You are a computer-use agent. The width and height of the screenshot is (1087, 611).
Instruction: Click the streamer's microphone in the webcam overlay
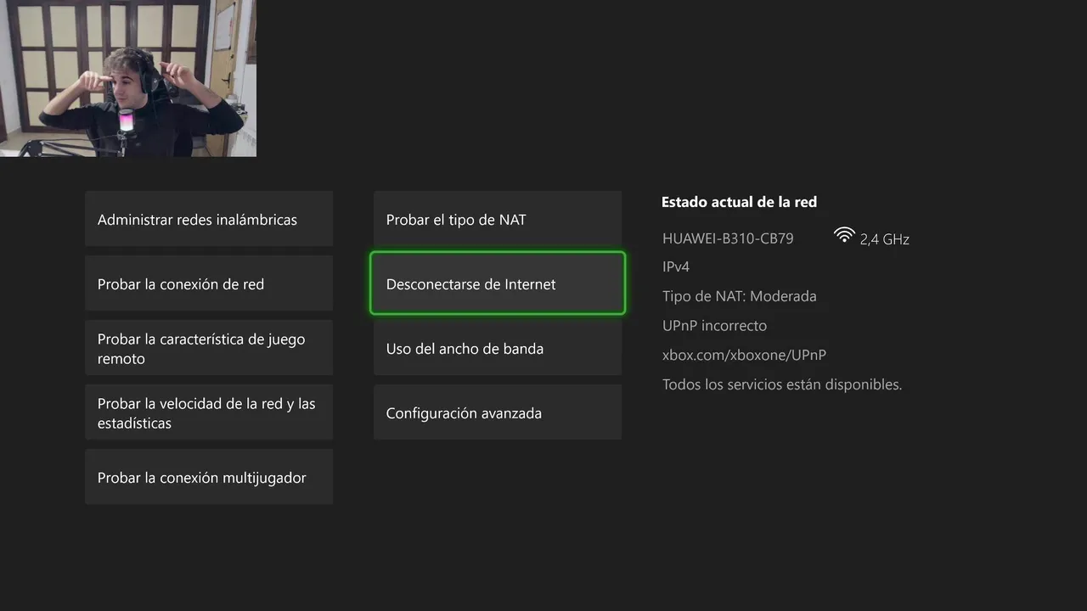[x=127, y=121]
